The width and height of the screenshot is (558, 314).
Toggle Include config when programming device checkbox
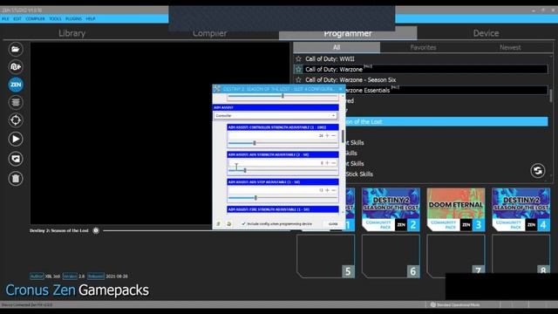(243, 224)
